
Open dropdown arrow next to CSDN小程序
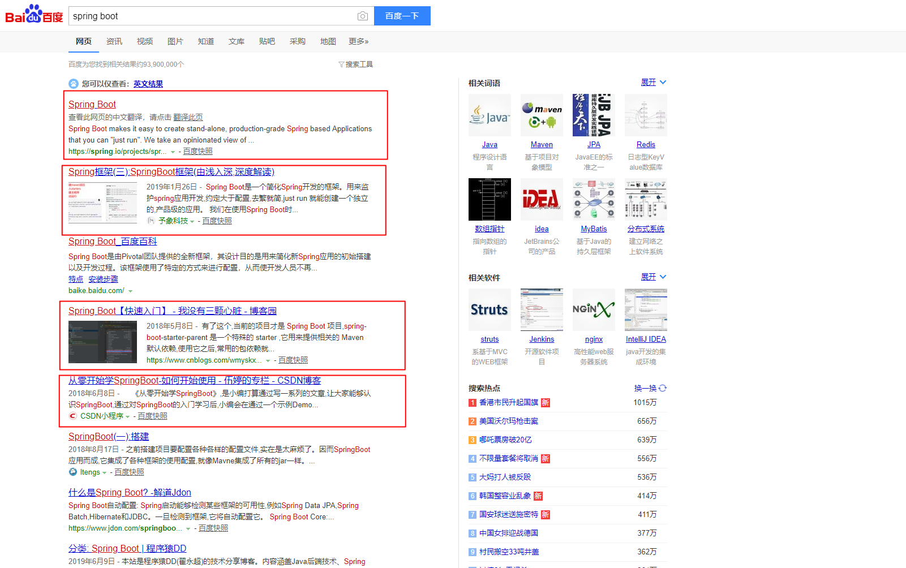click(128, 416)
